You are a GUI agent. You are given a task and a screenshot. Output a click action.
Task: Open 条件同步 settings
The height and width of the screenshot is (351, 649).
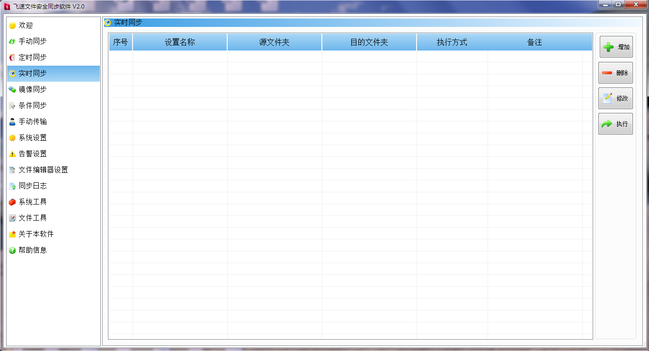(53, 106)
